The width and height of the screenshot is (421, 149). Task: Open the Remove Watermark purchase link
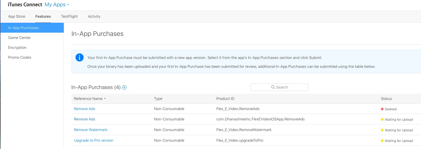tap(91, 130)
